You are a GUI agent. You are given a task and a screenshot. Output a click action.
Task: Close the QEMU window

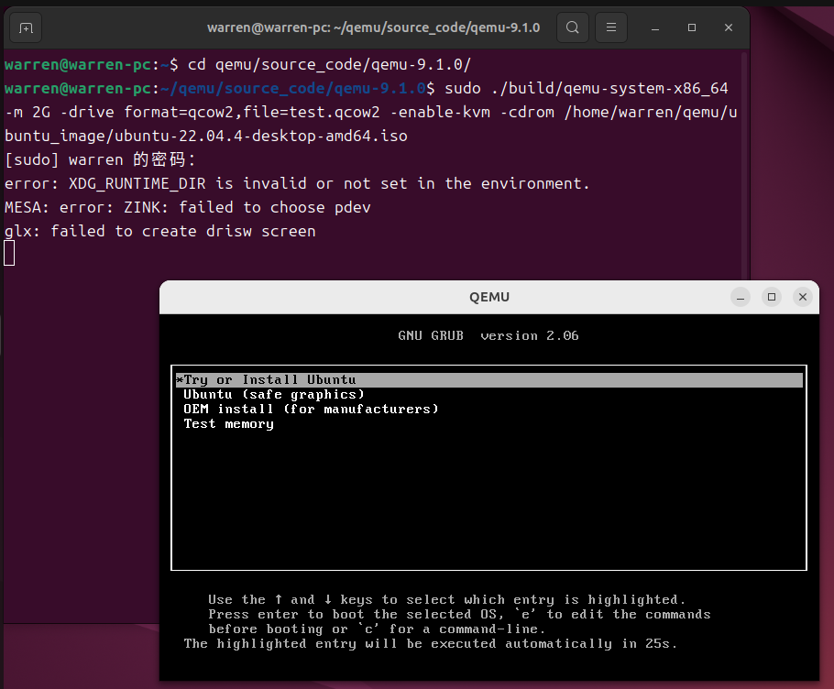803,297
